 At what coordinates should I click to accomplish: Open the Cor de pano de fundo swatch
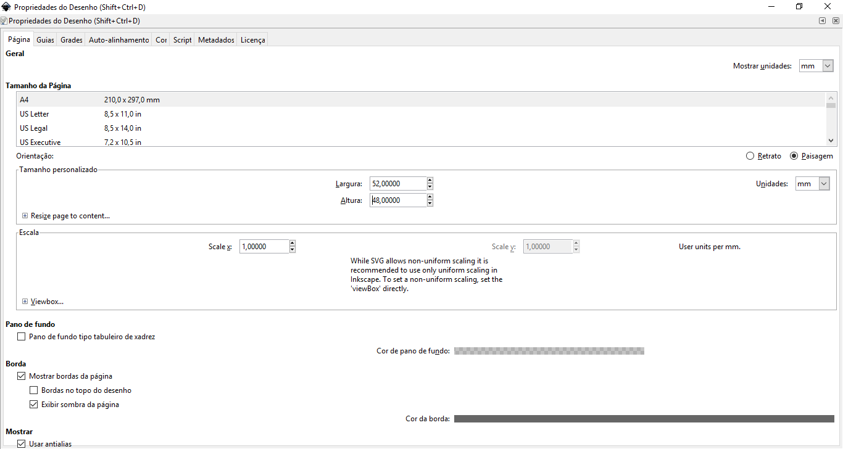point(549,351)
